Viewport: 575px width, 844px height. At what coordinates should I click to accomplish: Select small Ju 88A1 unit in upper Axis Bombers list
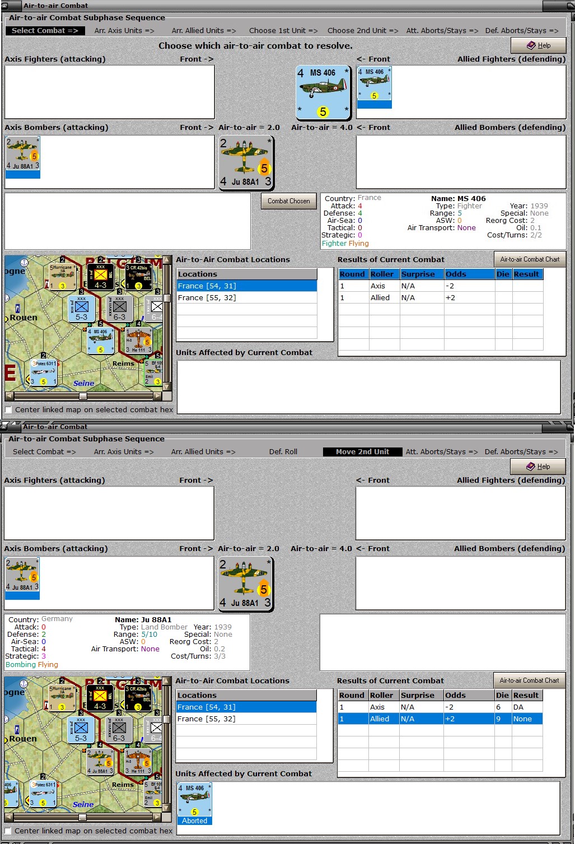coord(23,157)
